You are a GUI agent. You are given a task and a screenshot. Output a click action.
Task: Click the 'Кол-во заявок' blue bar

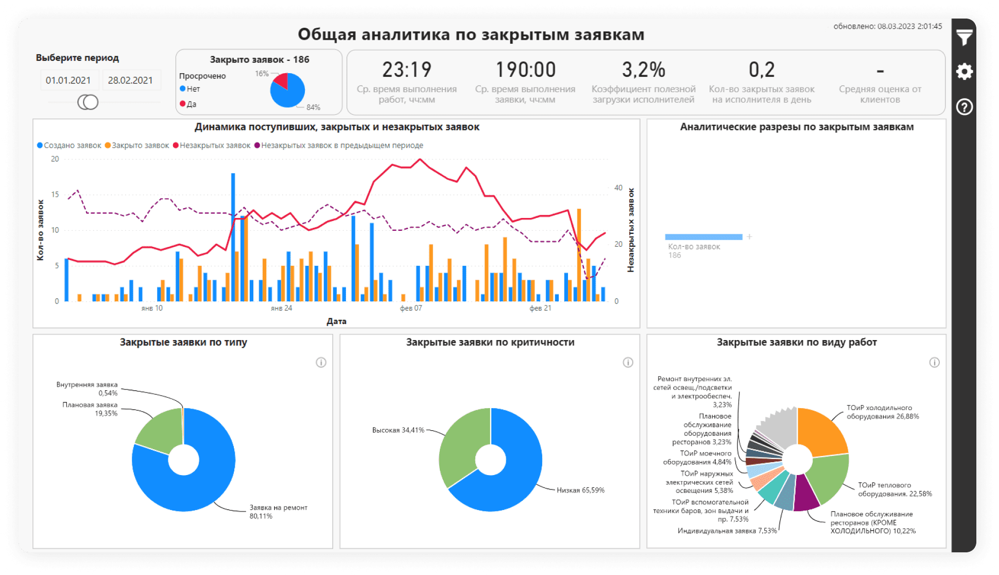[x=703, y=237]
